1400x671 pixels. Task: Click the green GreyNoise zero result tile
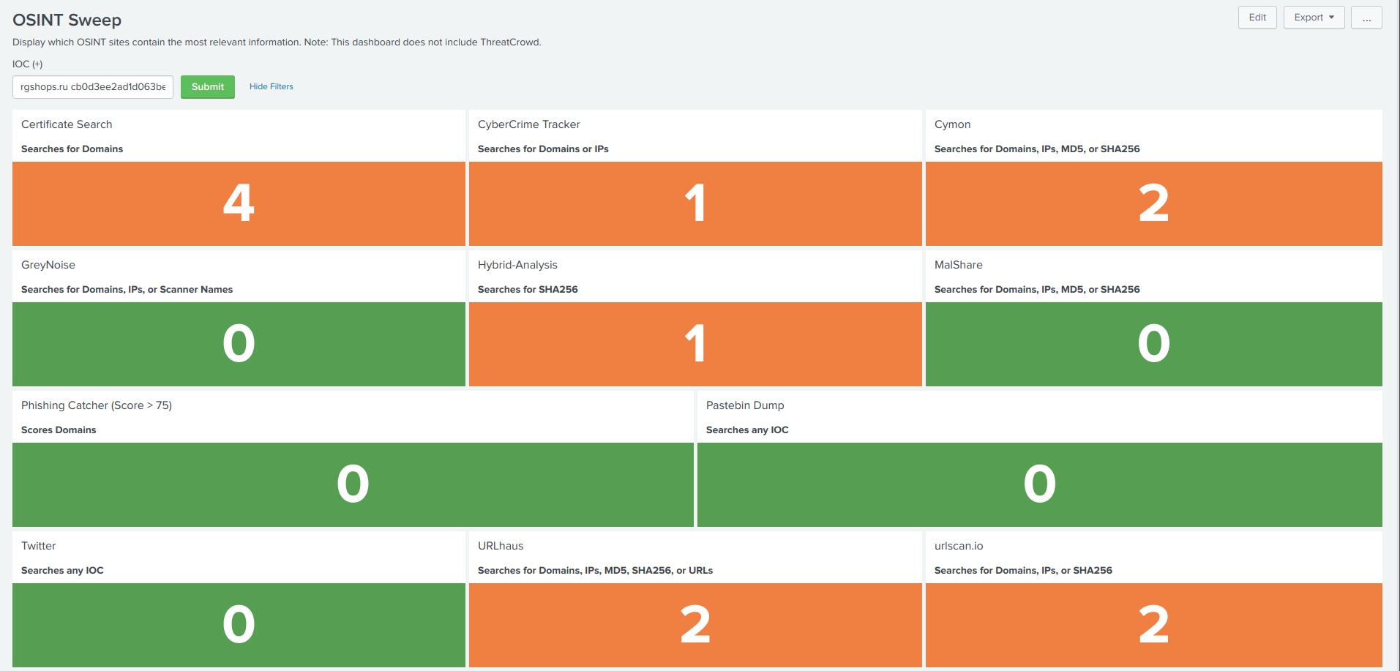239,344
